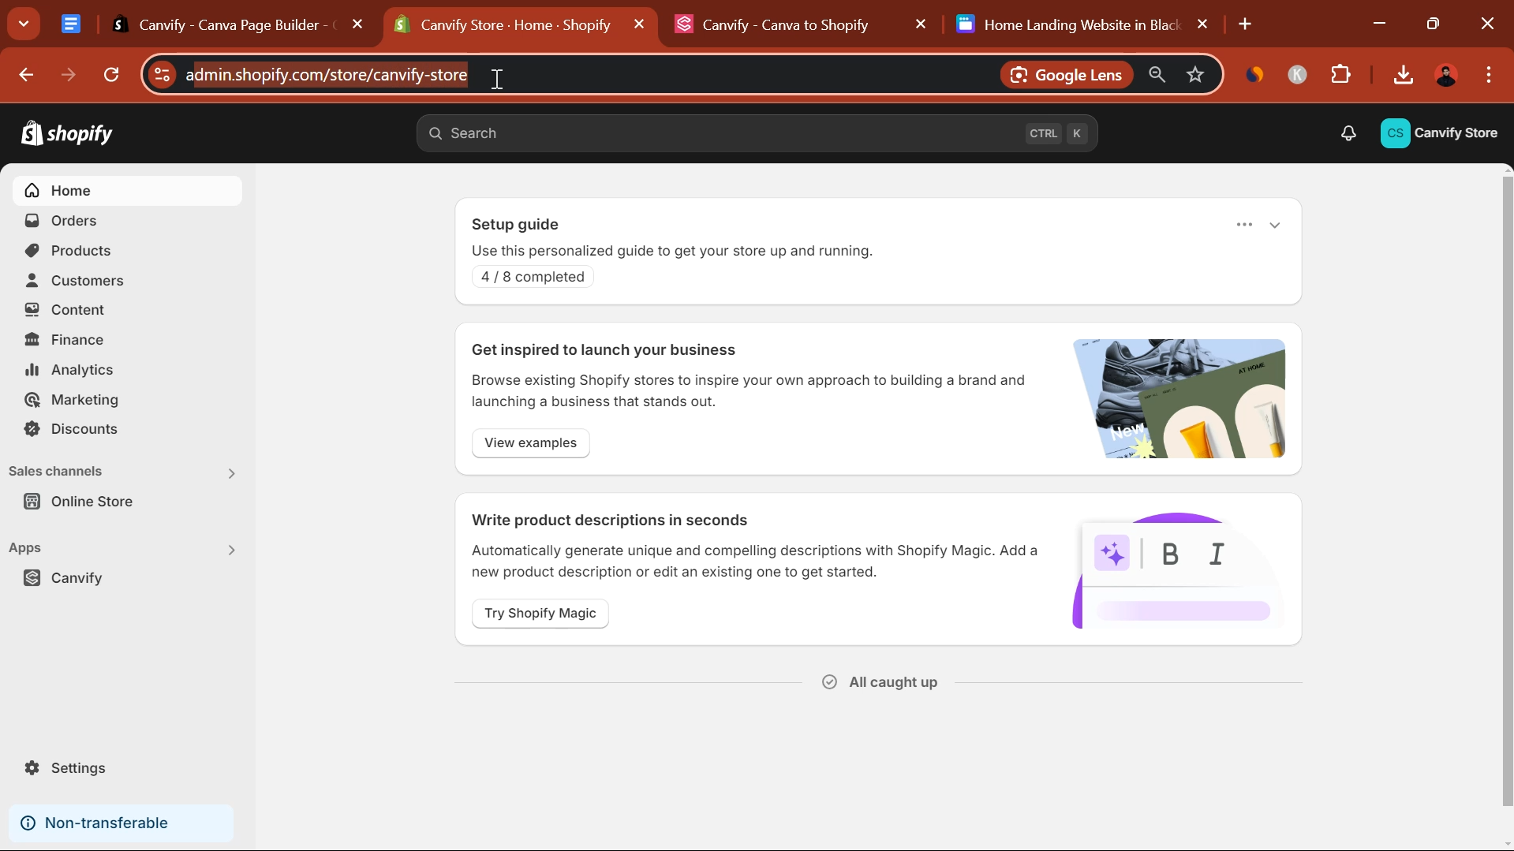The width and height of the screenshot is (1514, 851).
Task: Click the Non-transferable notice
Action: (121, 823)
